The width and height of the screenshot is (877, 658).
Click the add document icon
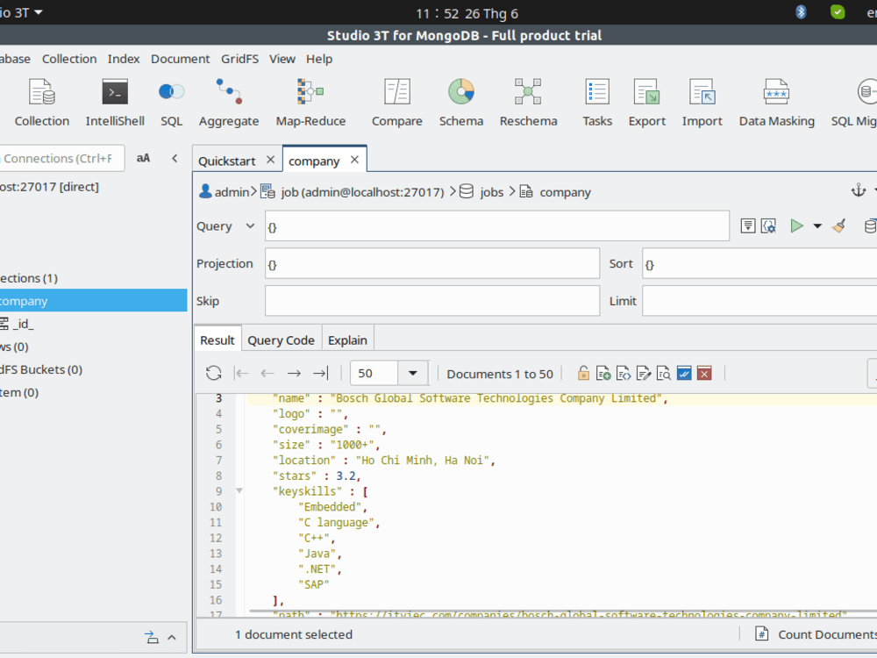603,373
